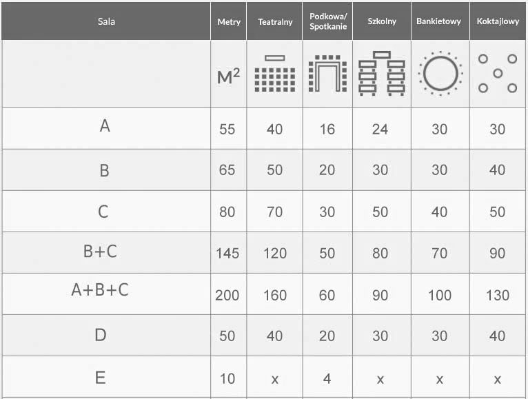Image resolution: width=528 pixels, height=399 pixels.
Task: Click the 130 cocktail capacity cell
Action: point(498,296)
